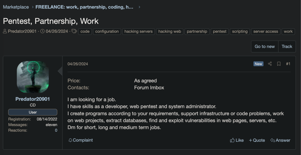Expand the breadcrumb chevron after FREELANCE
301x155 pixels.
click(x=139, y=7)
